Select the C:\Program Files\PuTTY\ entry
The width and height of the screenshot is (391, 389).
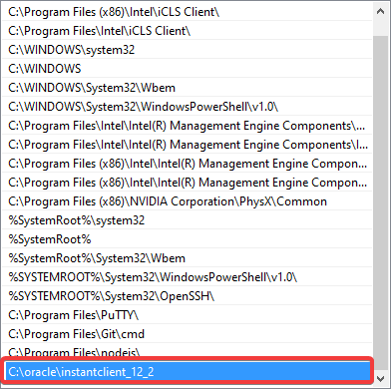tap(187, 315)
